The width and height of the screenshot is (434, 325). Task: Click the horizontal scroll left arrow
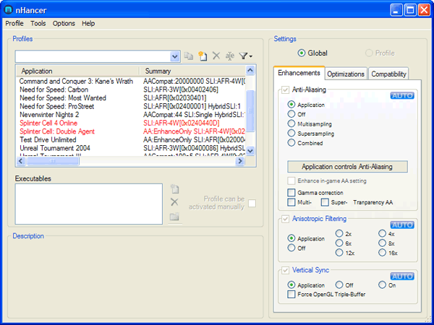pos(21,161)
